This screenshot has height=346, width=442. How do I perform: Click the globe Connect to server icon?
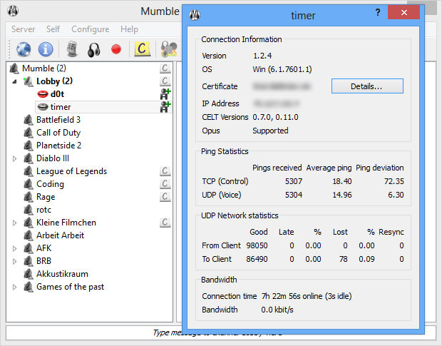click(24, 49)
